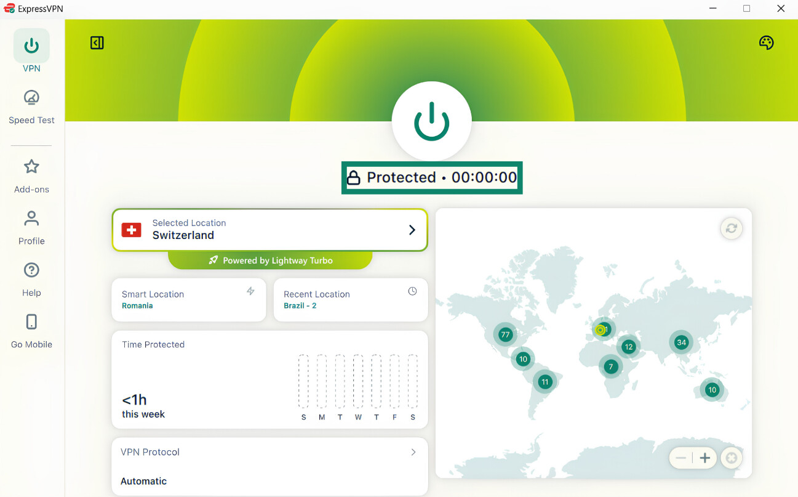Viewport: 798px width, 497px height.
Task: Click Wednesday bar in Time Protected chart
Action: 358,381
